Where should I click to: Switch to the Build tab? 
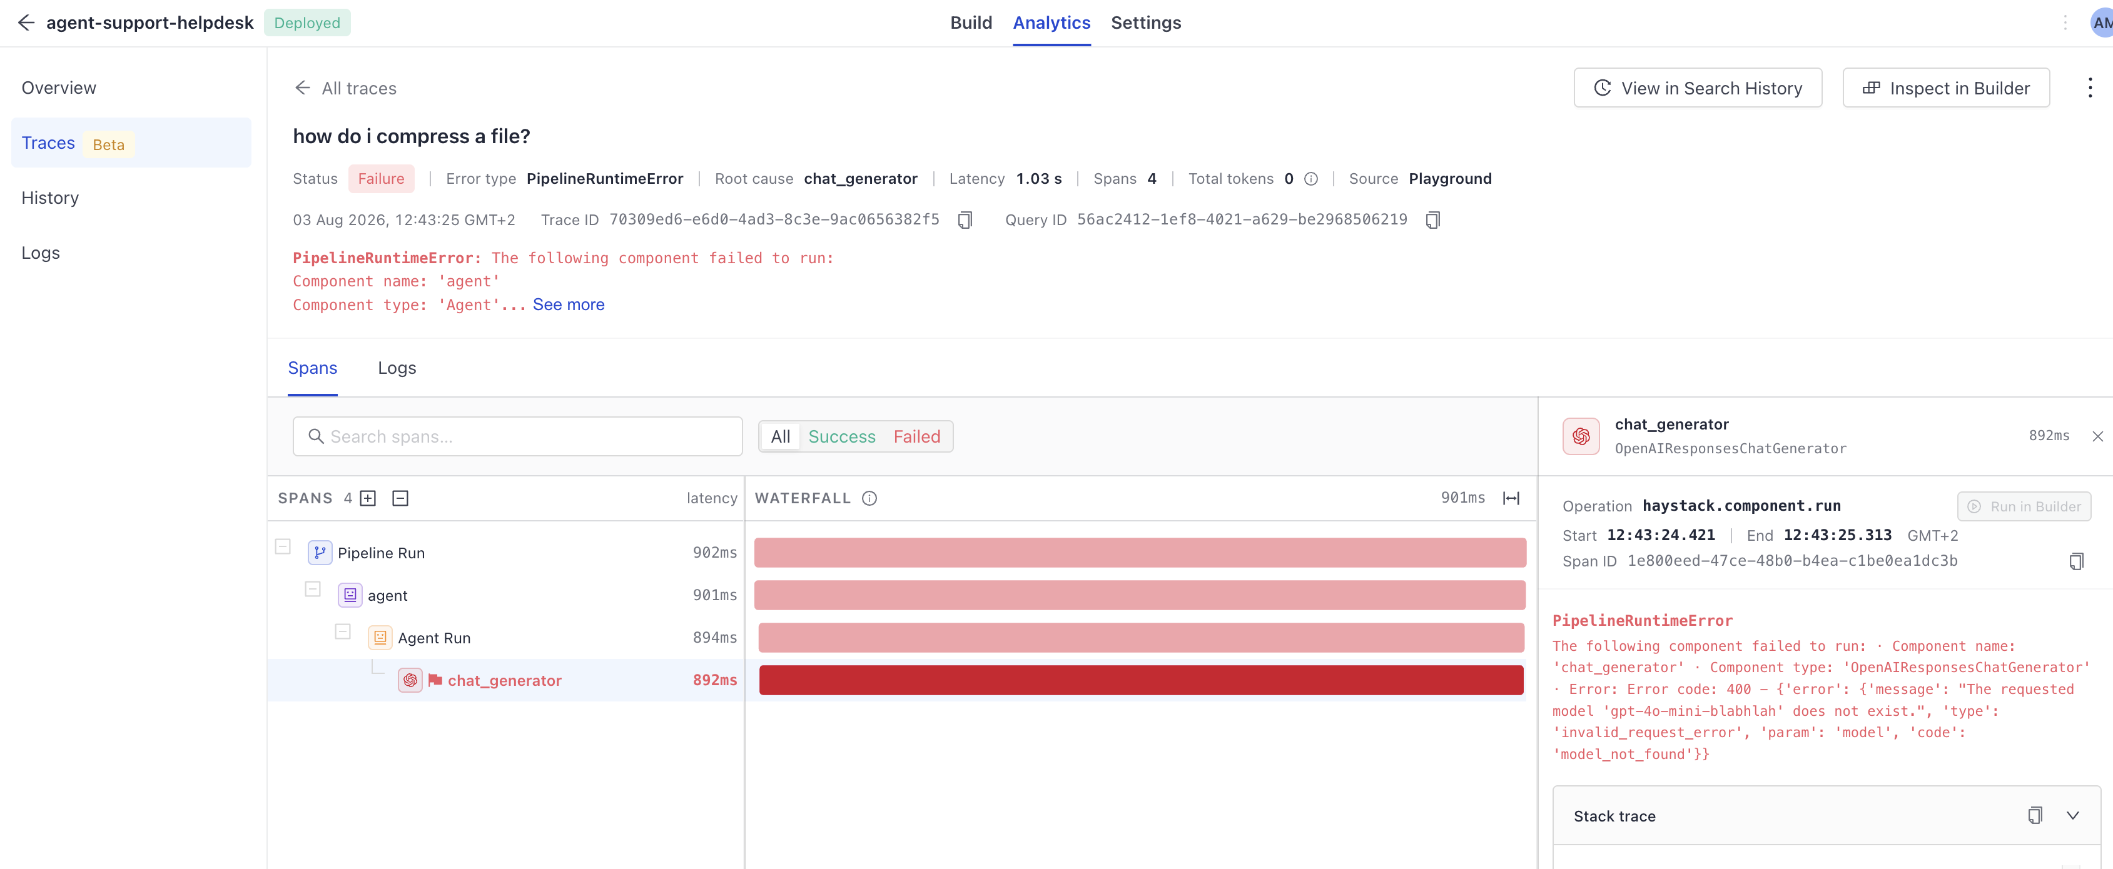point(971,23)
